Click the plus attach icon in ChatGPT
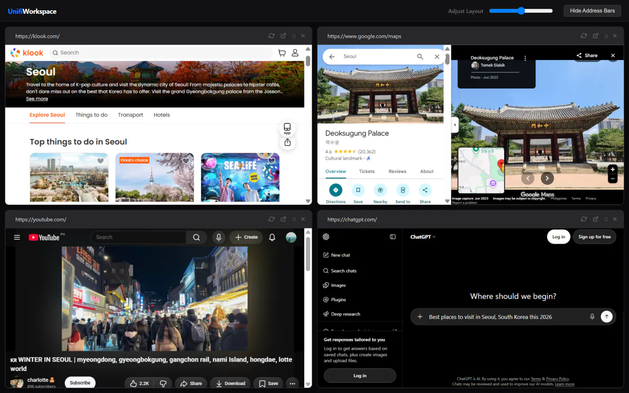This screenshot has height=393, width=629. coord(420,317)
